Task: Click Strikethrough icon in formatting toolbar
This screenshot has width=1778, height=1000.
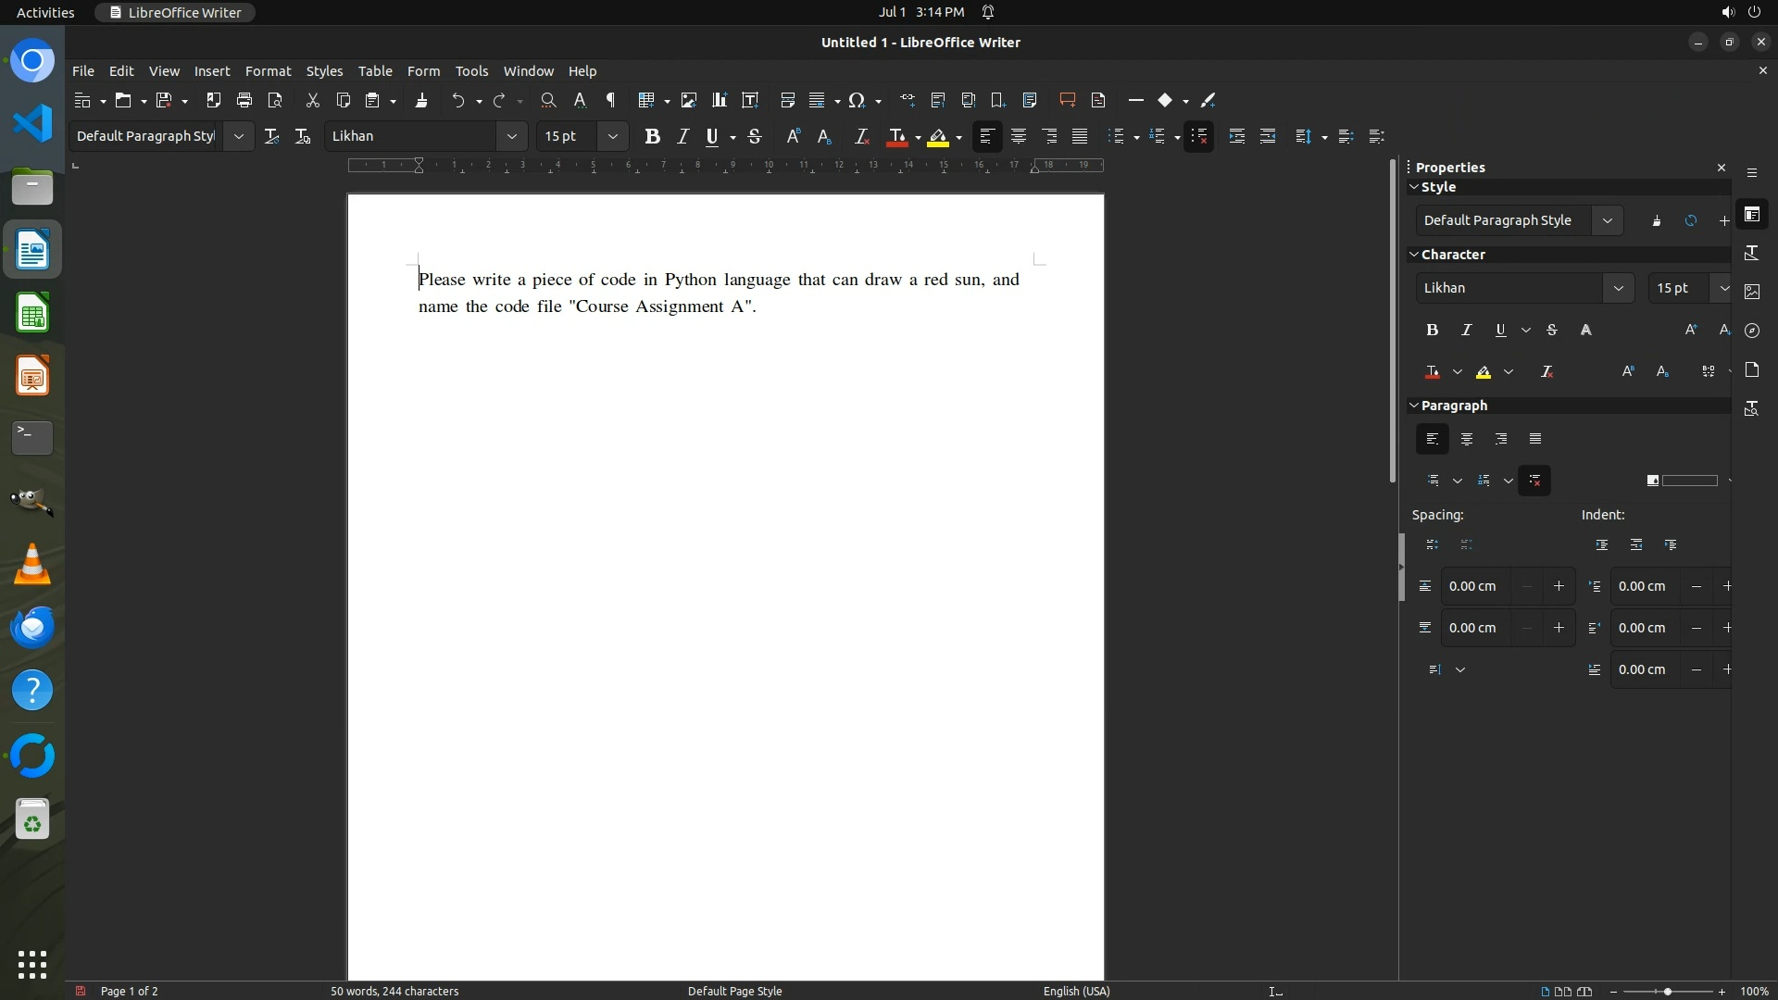Action: [x=755, y=137]
